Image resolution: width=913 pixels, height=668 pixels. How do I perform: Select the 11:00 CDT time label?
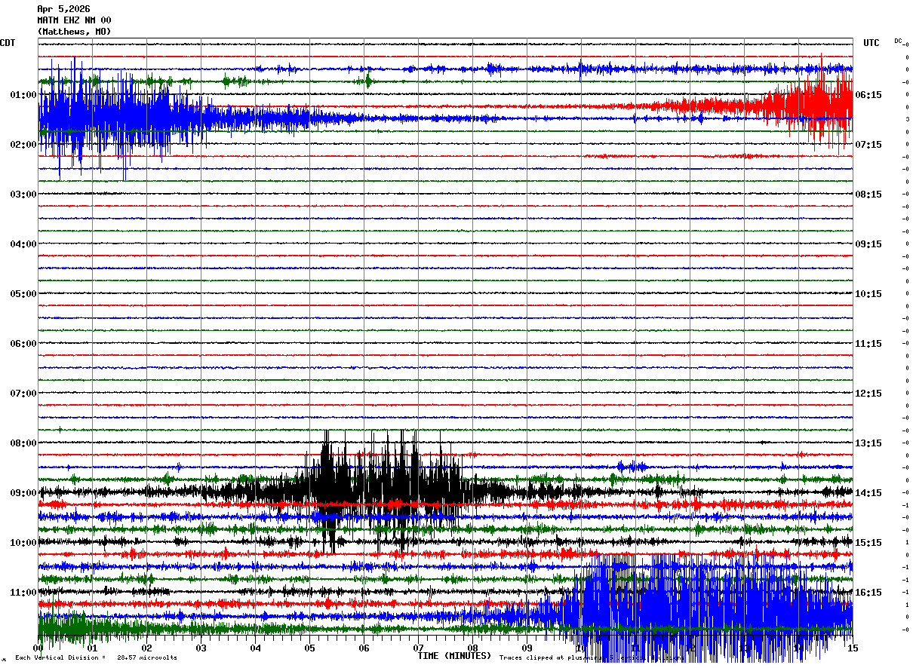(23, 593)
